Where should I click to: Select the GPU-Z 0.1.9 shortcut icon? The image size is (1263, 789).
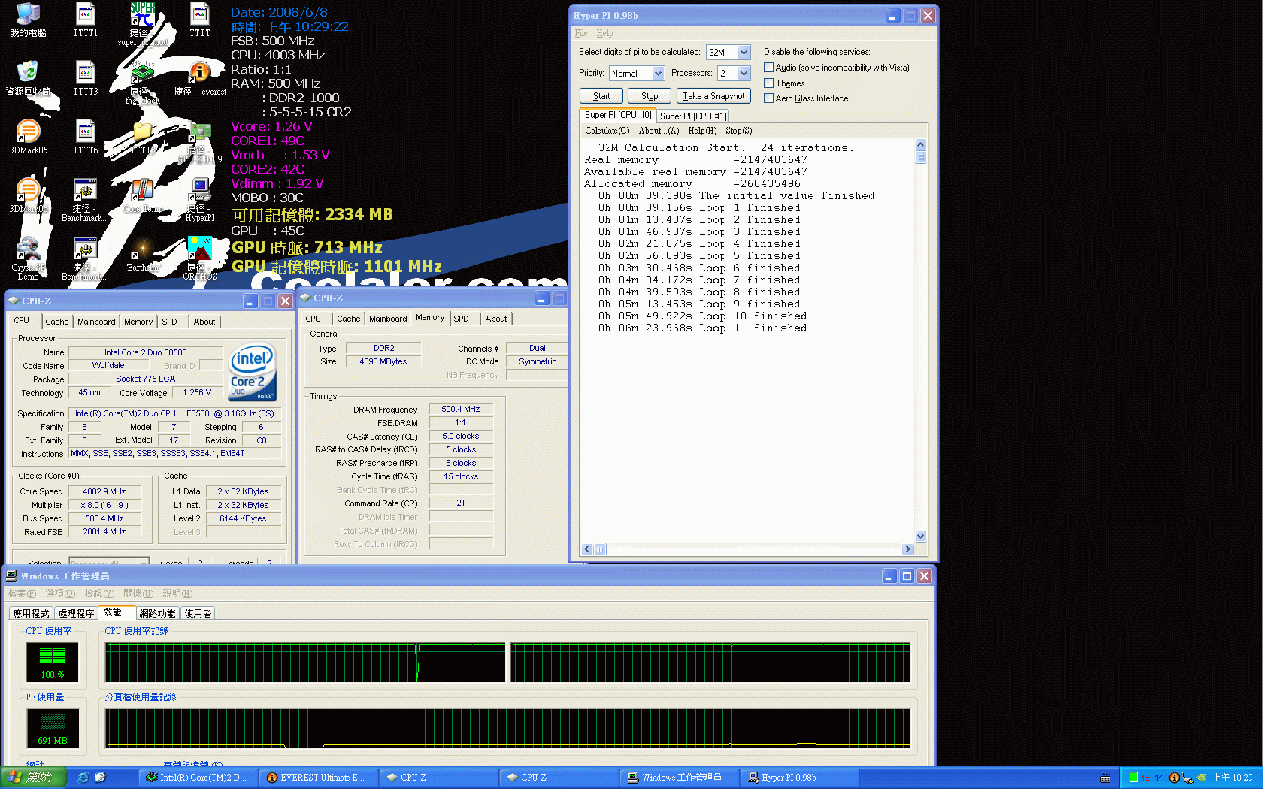tap(199, 141)
